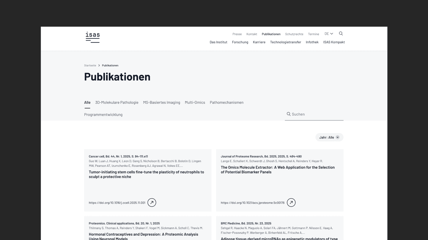Open the Karriere menu
Viewport: 428px width, 240px height.
tap(259, 42)
